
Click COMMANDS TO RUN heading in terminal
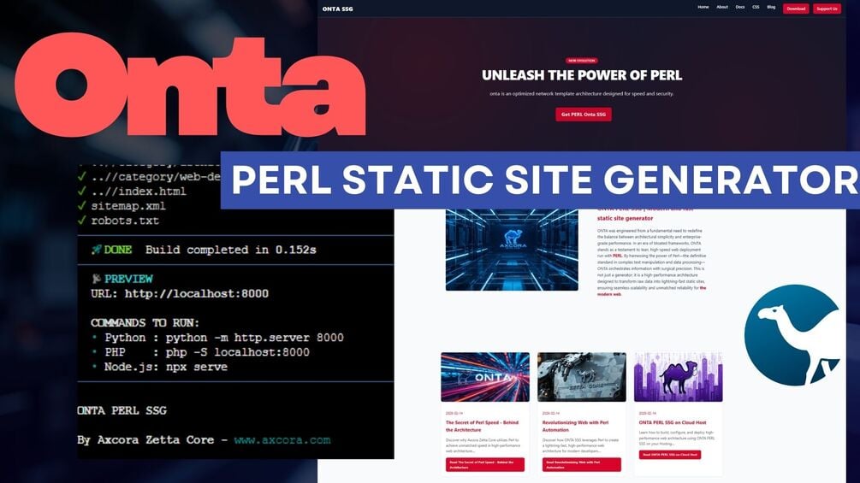pyautogui.click(x=145, y=322)
